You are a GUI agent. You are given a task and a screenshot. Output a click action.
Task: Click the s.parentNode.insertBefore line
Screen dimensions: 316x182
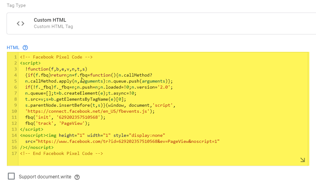click(x=100, y=105)
